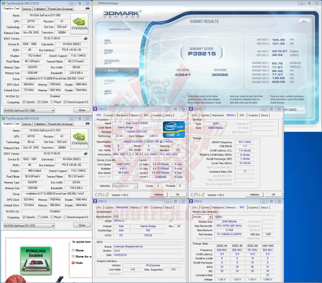Click the Core Speed value 4490.3 MHz
Viewport: 322px width, 283px height.
click(x=123, y=165)
